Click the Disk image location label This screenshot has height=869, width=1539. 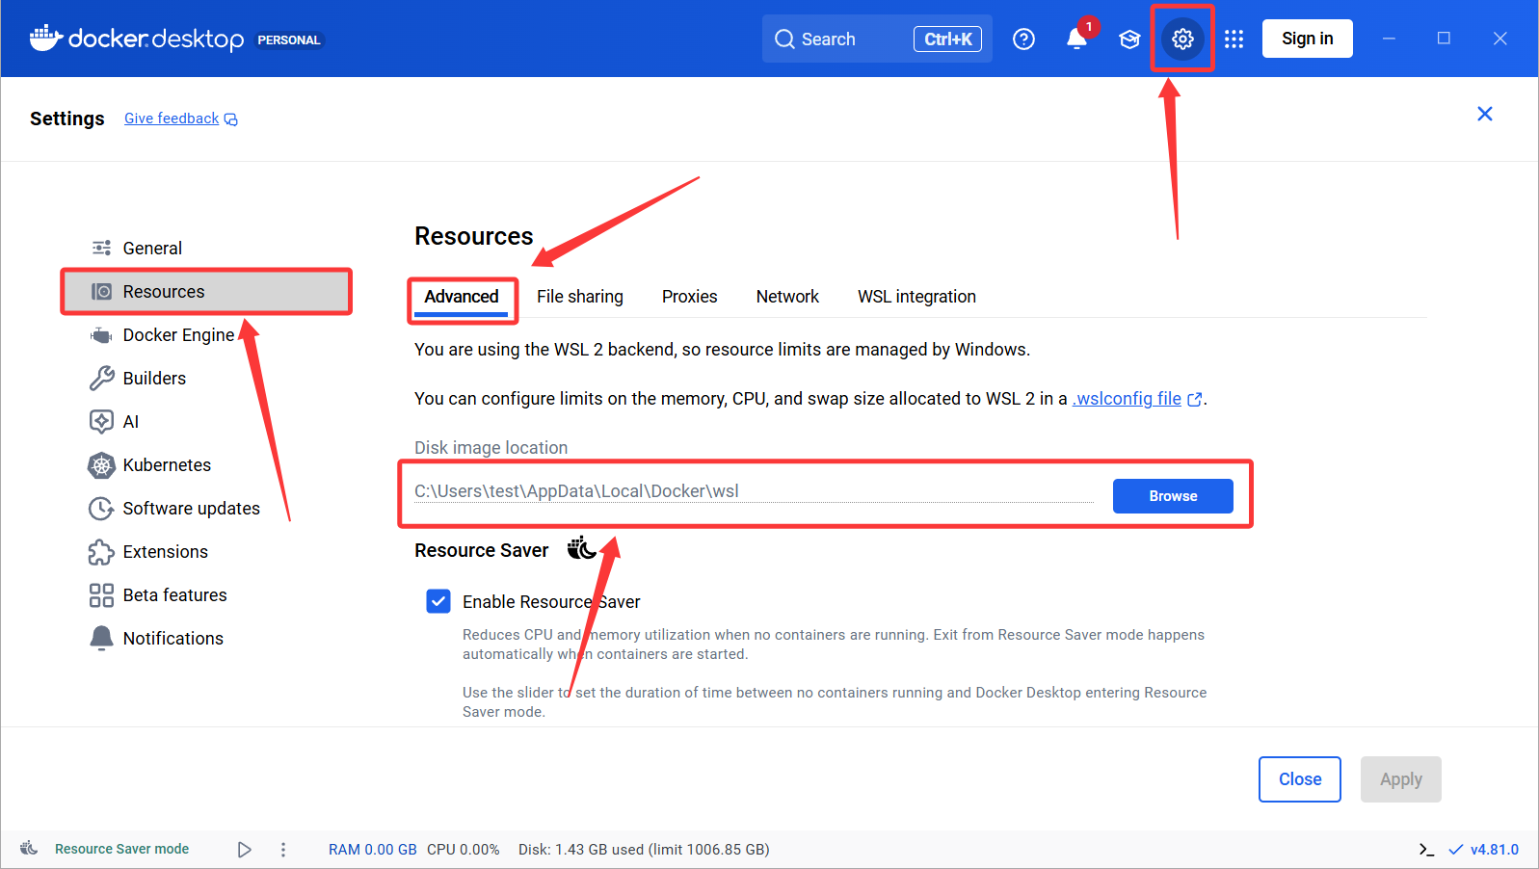pyautogui.click(x=491, y=448)
